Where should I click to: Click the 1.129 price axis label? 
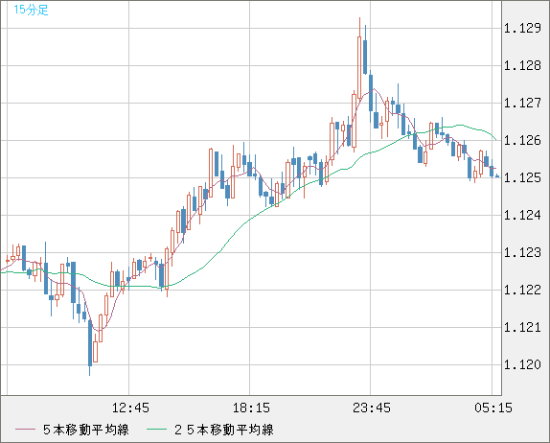pyautogui.click(x=522, y=28)
